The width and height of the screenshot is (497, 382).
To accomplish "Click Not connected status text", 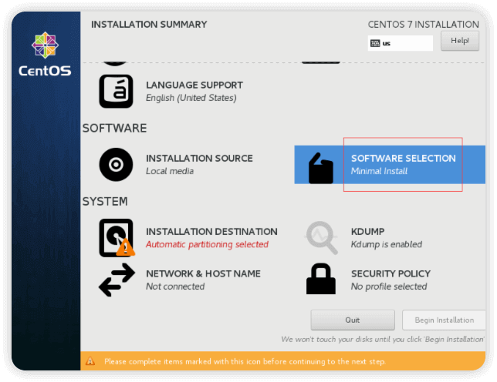I will [x=175, y=286].
